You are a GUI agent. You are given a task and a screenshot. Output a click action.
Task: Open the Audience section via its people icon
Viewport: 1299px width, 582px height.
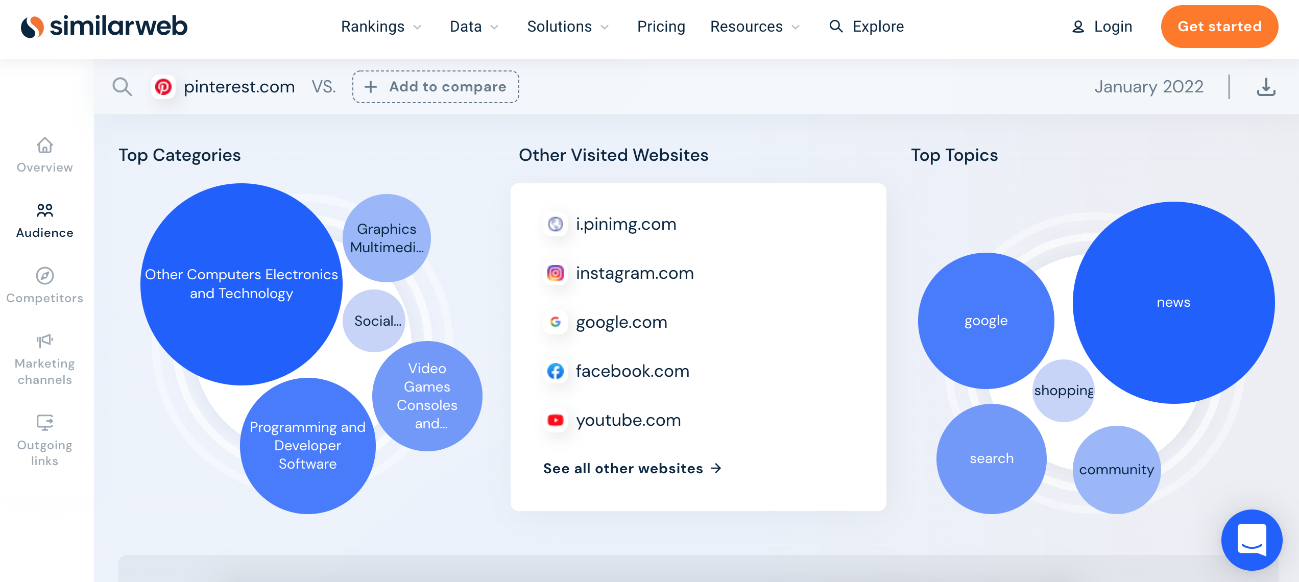tap(45, 210)
